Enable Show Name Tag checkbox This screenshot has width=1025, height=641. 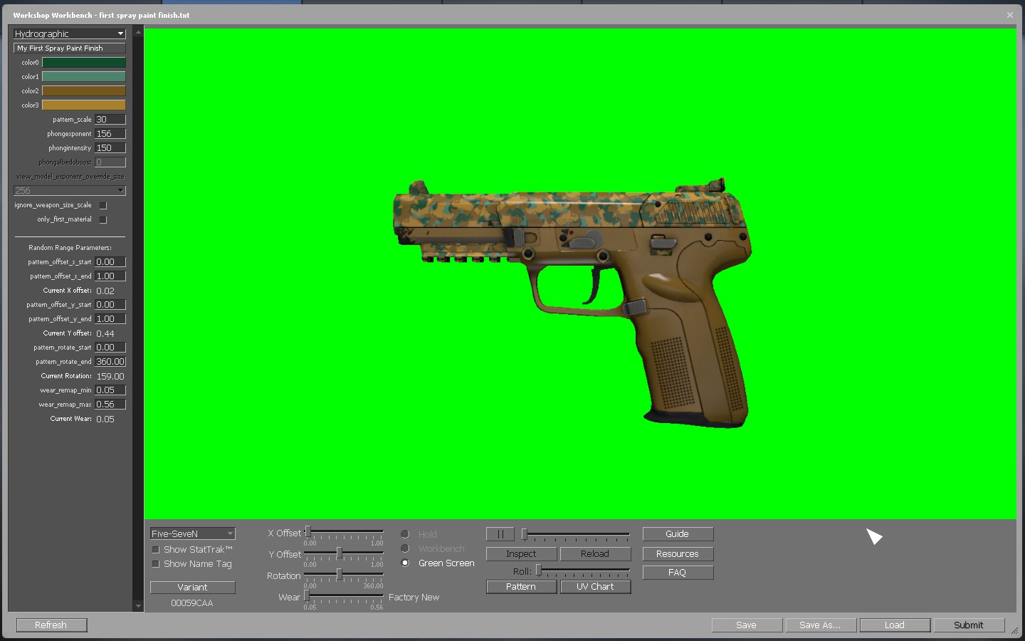click(156, 564)
